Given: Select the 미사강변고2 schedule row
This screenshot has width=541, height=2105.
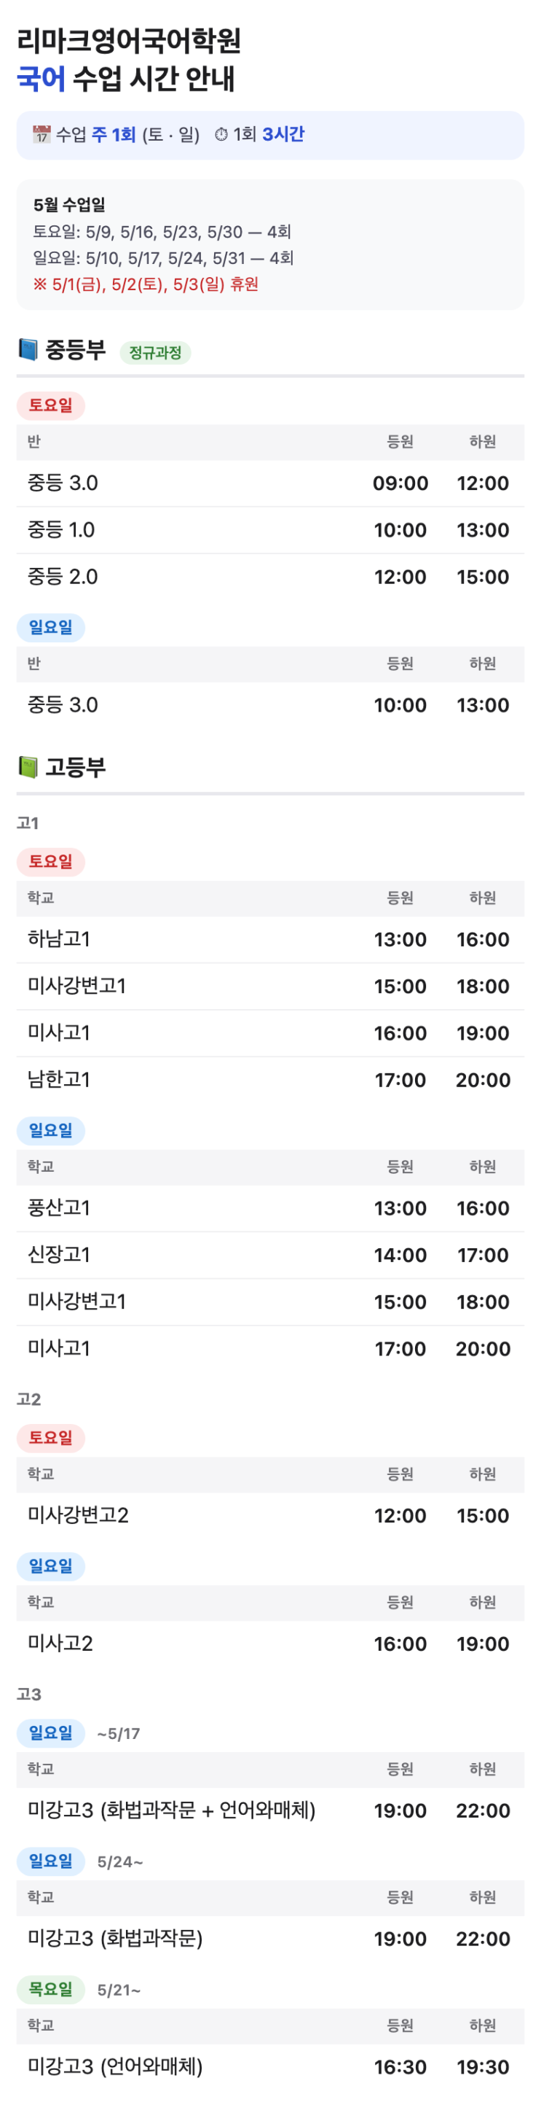Looking at the screenshot, I should coord(270,1516).
